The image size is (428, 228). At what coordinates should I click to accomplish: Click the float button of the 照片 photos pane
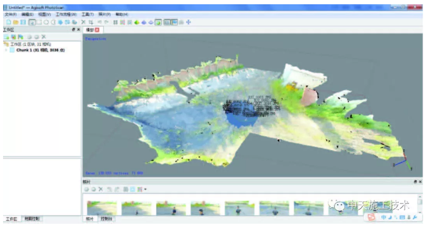click(415, 182)
